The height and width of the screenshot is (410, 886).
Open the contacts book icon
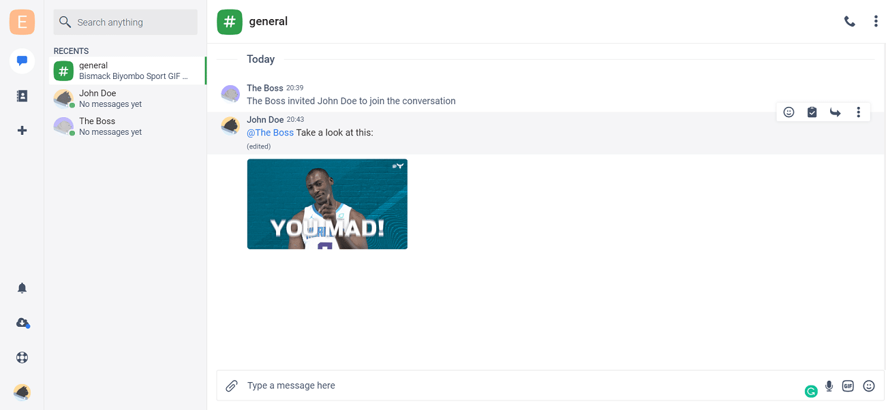click(22, 96)
